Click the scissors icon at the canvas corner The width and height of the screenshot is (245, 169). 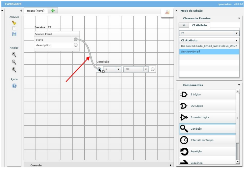click(167, 12)
